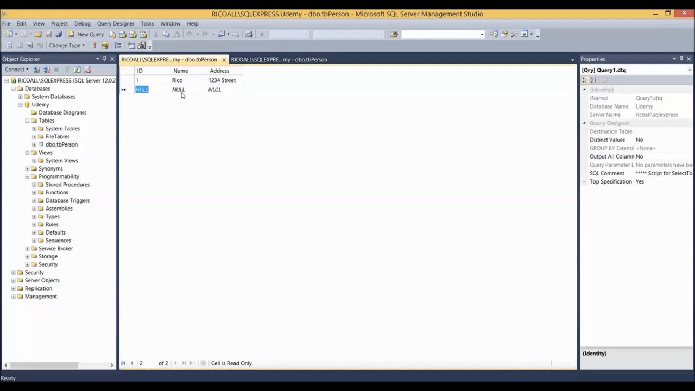The width and height of the screenshot is (695, 391).
Task: Click the Add/Remove Group By icon
Action: coord(117,46)
